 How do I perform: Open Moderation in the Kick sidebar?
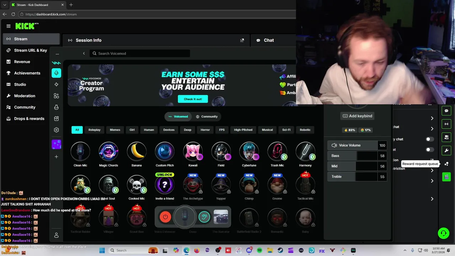pyautogui.click(x=25, y=96)
